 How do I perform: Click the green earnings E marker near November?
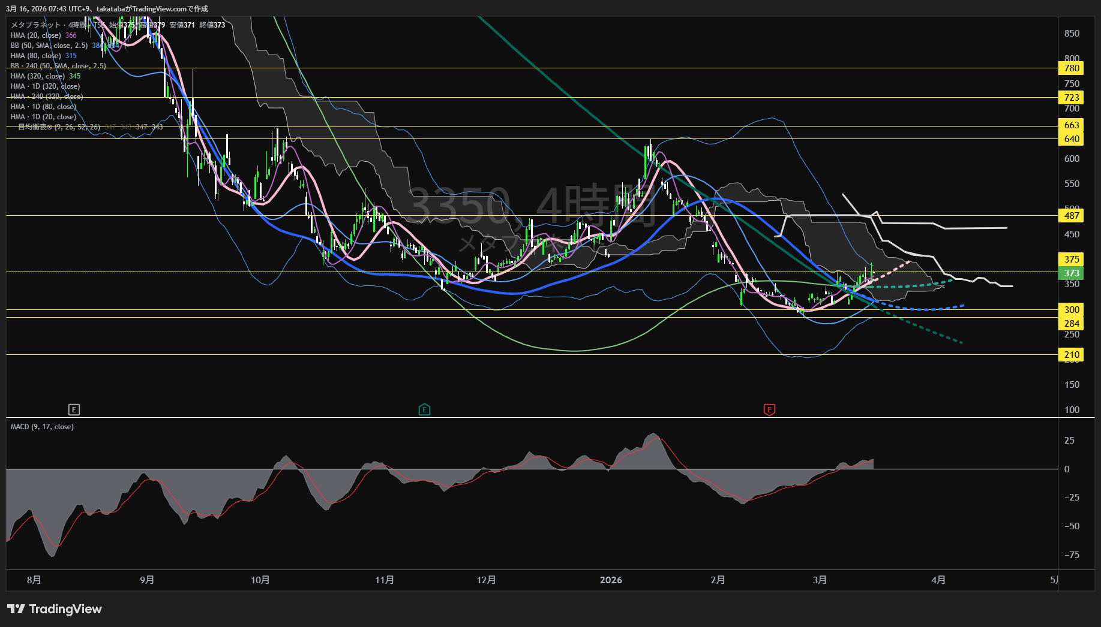[x=424, y=410]
